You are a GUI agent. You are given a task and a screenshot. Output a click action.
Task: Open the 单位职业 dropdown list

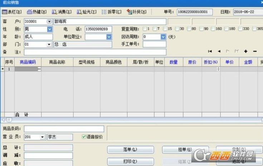(x=109, y=37)
